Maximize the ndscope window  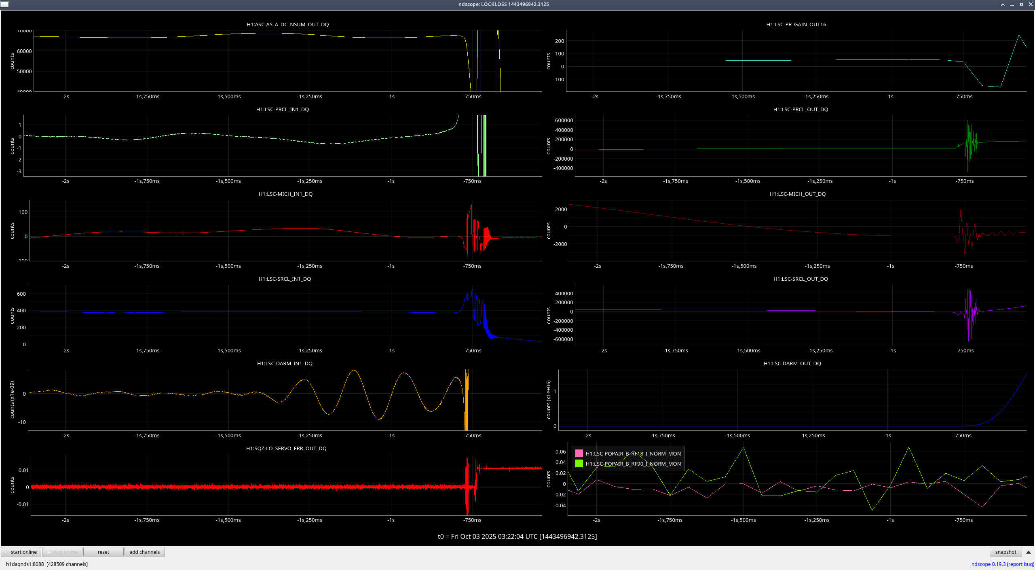(1021, 4)
